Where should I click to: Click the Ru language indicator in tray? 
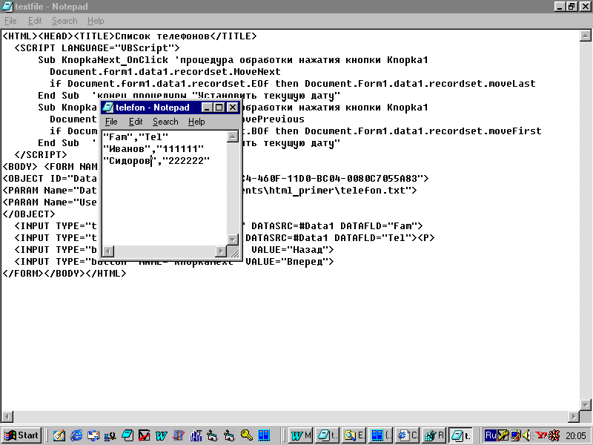coord(491,435)
